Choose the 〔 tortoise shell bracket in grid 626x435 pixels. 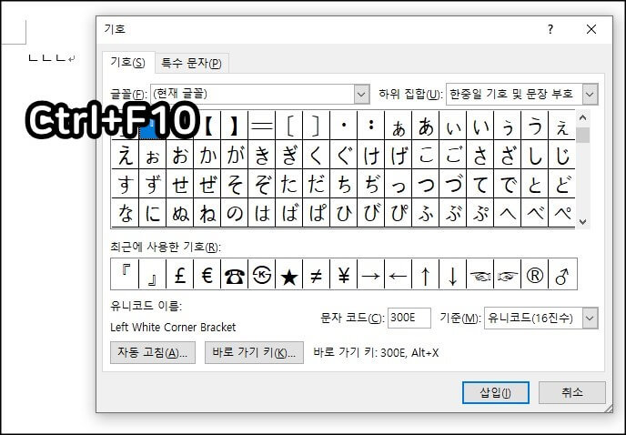tap(289, 126)
